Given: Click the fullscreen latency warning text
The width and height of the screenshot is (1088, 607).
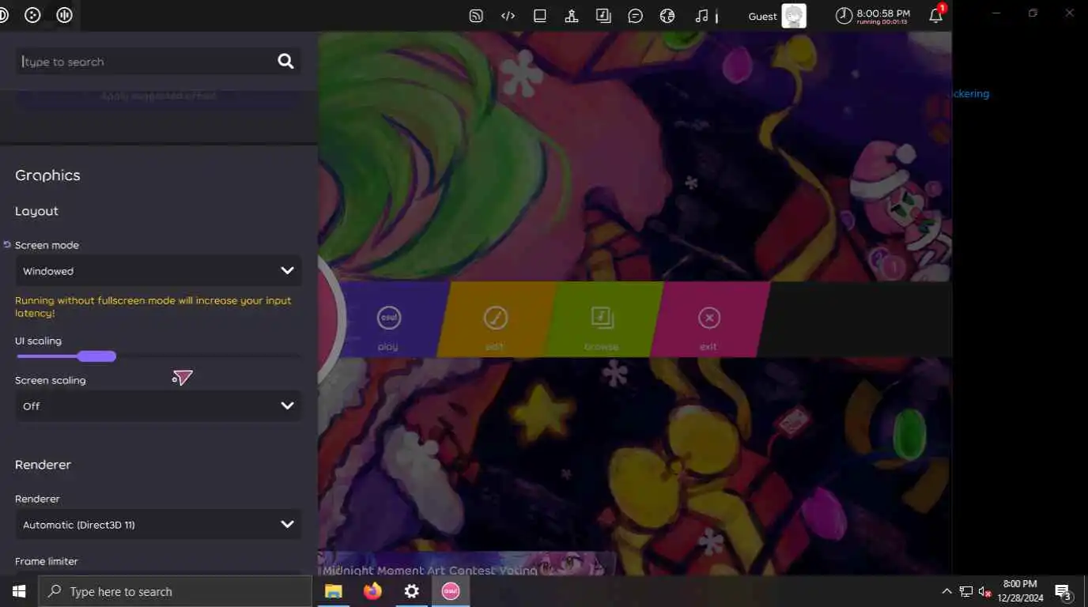Looking at the screenshot, I should point(153,307).
